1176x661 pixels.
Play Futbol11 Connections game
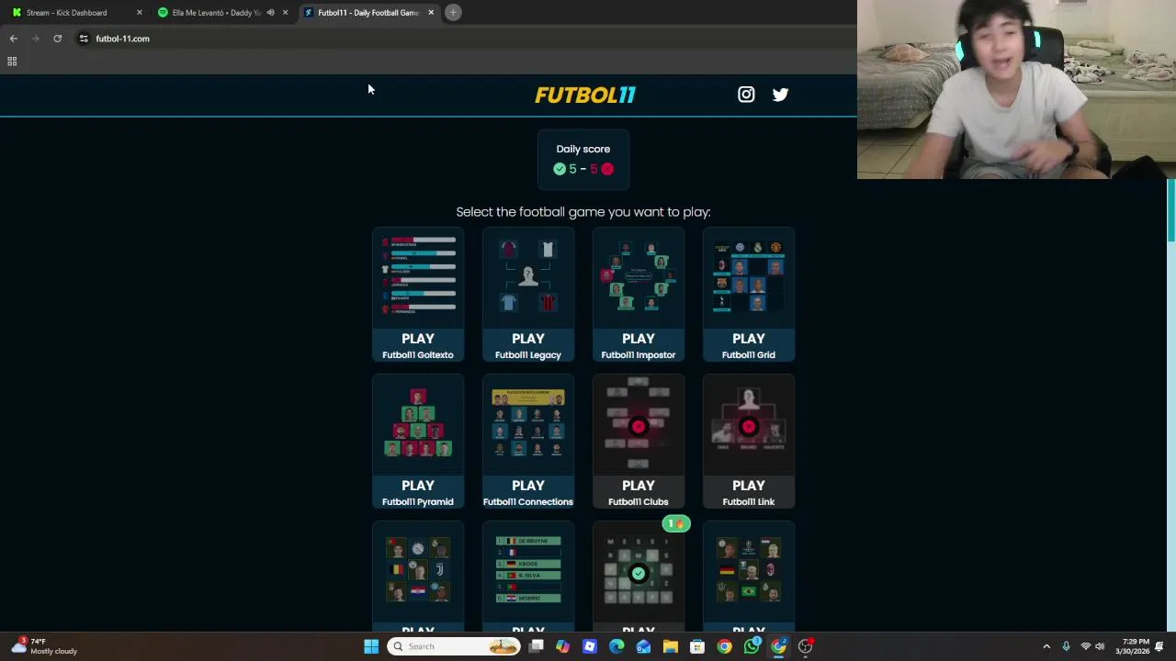coord(528,492)
